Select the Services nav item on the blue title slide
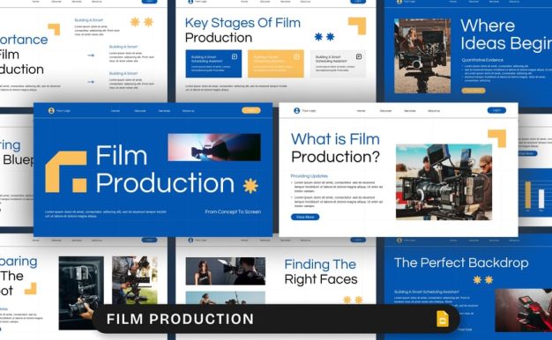The image size is (552, 340). [x=164, y=111]
